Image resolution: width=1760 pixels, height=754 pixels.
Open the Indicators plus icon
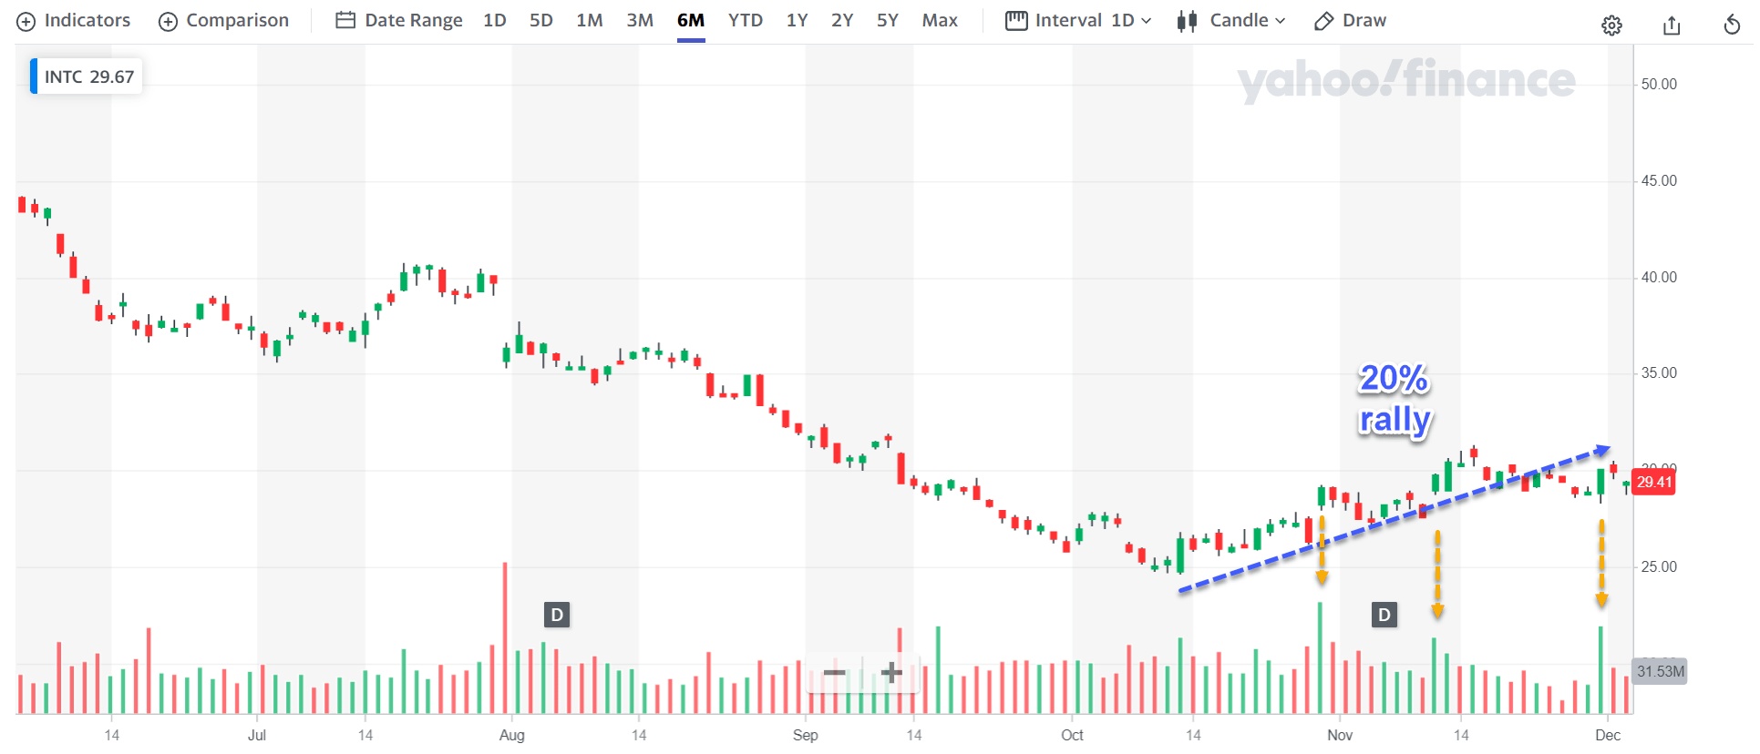pos(26,21)
